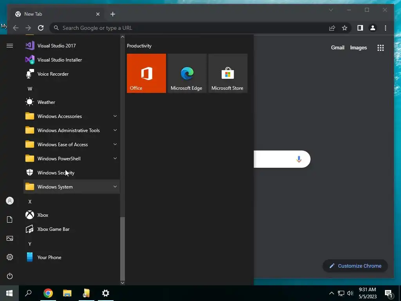Screen dimensions: 401x301
Task: Open taskbar search magnifier
Action: tap(28, 293)
